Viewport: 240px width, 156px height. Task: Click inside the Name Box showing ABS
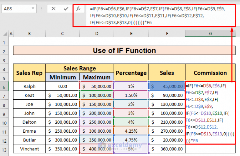point(17,9)
